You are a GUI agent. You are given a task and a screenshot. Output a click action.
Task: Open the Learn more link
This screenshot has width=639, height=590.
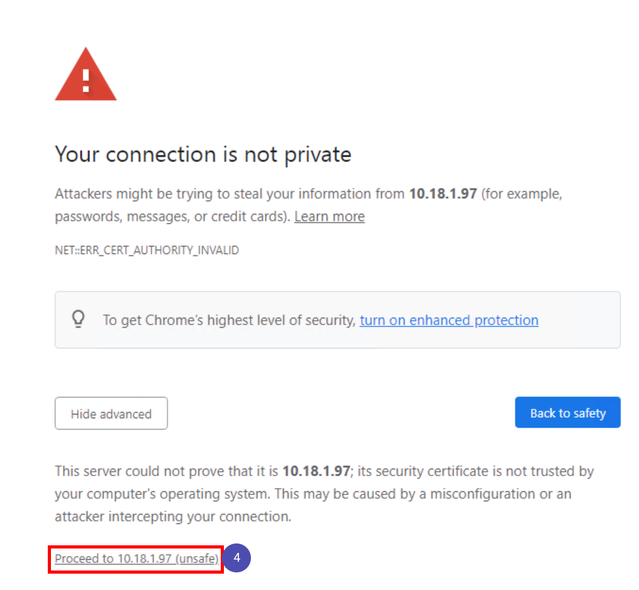click(x=330, y=216)
